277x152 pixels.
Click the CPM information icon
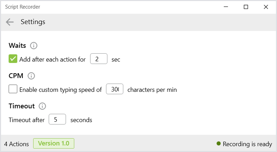point(31,76)
